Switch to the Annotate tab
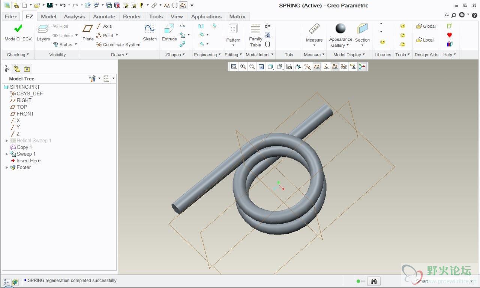Viewport: 480px width, 288px height. click(x=104, y=16)
